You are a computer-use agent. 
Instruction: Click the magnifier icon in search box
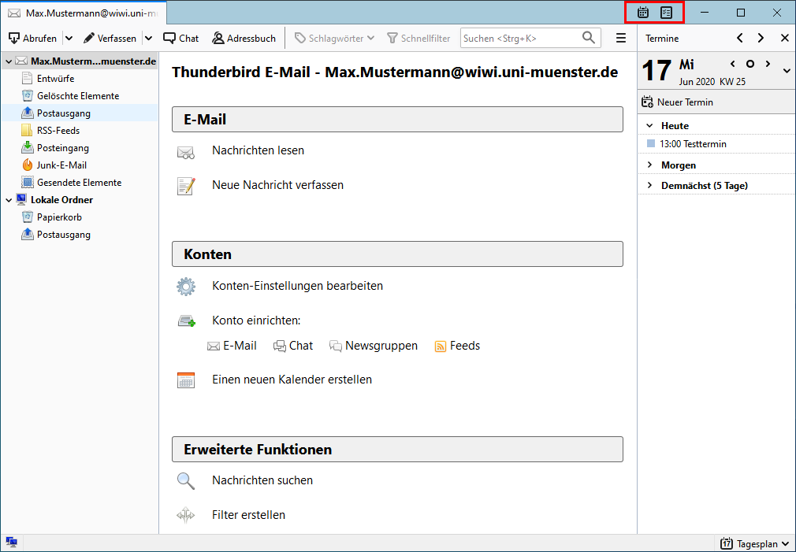tap(589, 38)
